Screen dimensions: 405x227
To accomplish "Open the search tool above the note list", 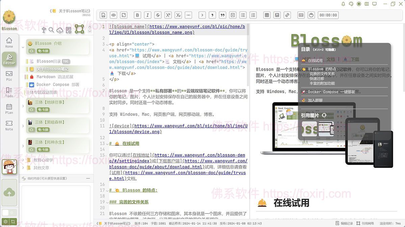I will coord(51,30).
